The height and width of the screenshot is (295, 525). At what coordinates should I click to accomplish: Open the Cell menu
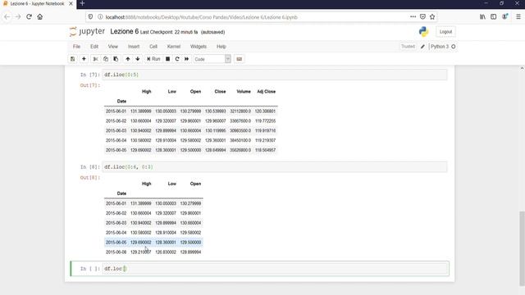[153, 47]
